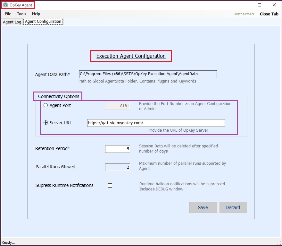Click the Parallel Runs Allowed value field

click(117, 167)
